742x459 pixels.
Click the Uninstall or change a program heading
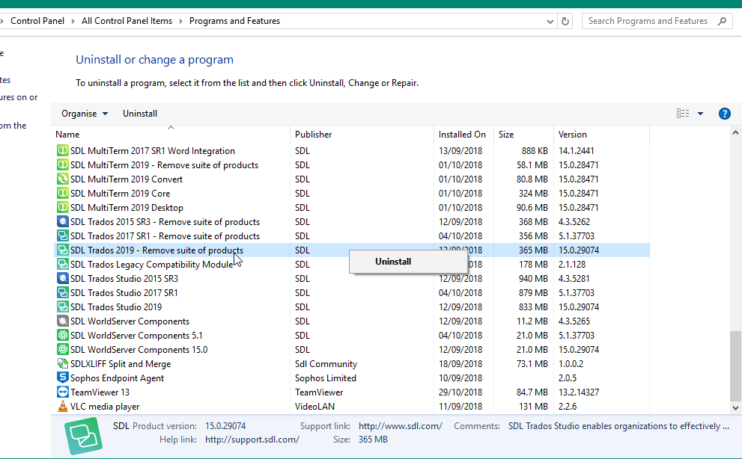(x=155, y=60)
